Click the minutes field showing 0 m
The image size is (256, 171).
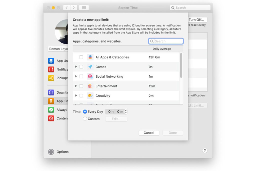pos(120,112)
